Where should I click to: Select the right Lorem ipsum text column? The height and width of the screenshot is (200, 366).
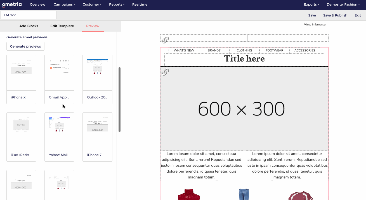[x=287, y=165]
